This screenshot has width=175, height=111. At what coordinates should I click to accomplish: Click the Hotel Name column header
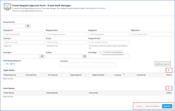9,93
